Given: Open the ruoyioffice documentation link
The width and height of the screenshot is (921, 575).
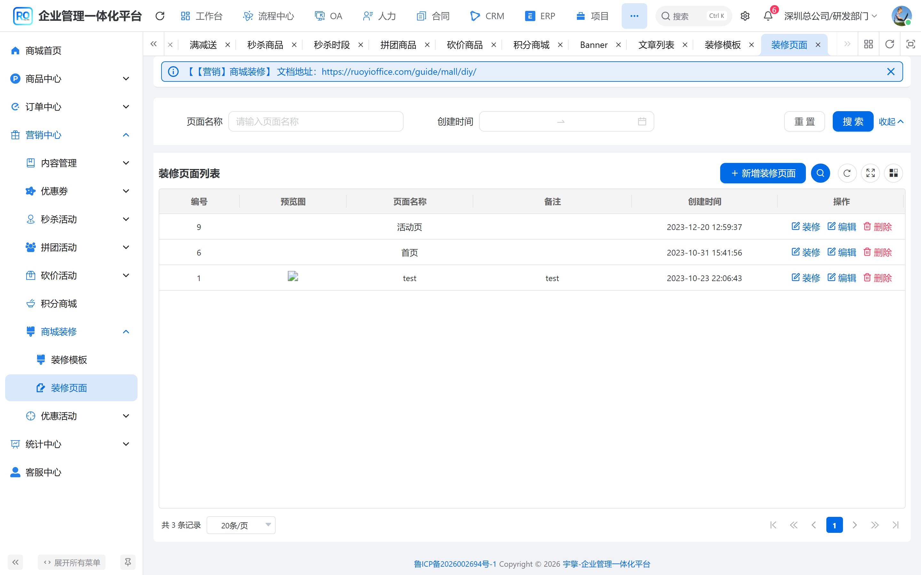Looking at the screenshot, I should coord(398,72).
